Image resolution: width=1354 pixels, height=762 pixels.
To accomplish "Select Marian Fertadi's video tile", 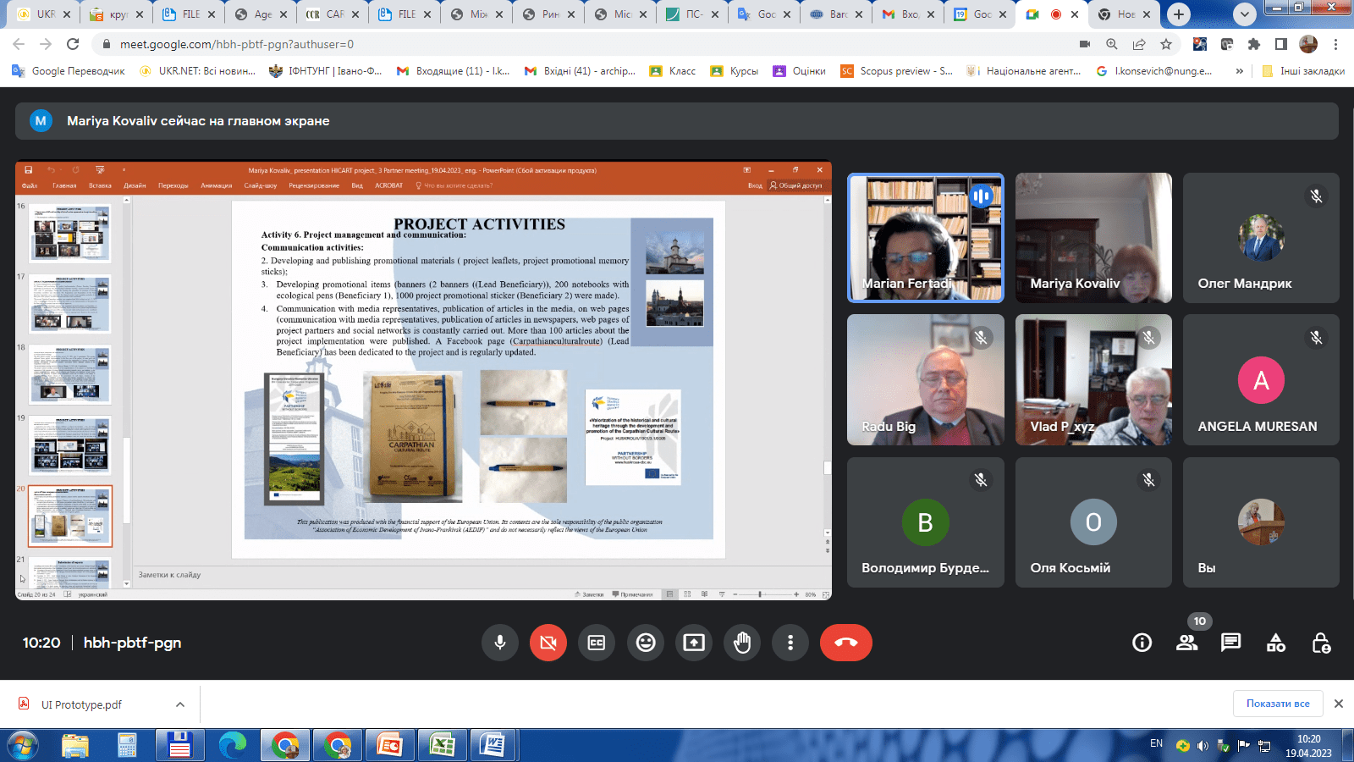I will (x=925, y=238).
